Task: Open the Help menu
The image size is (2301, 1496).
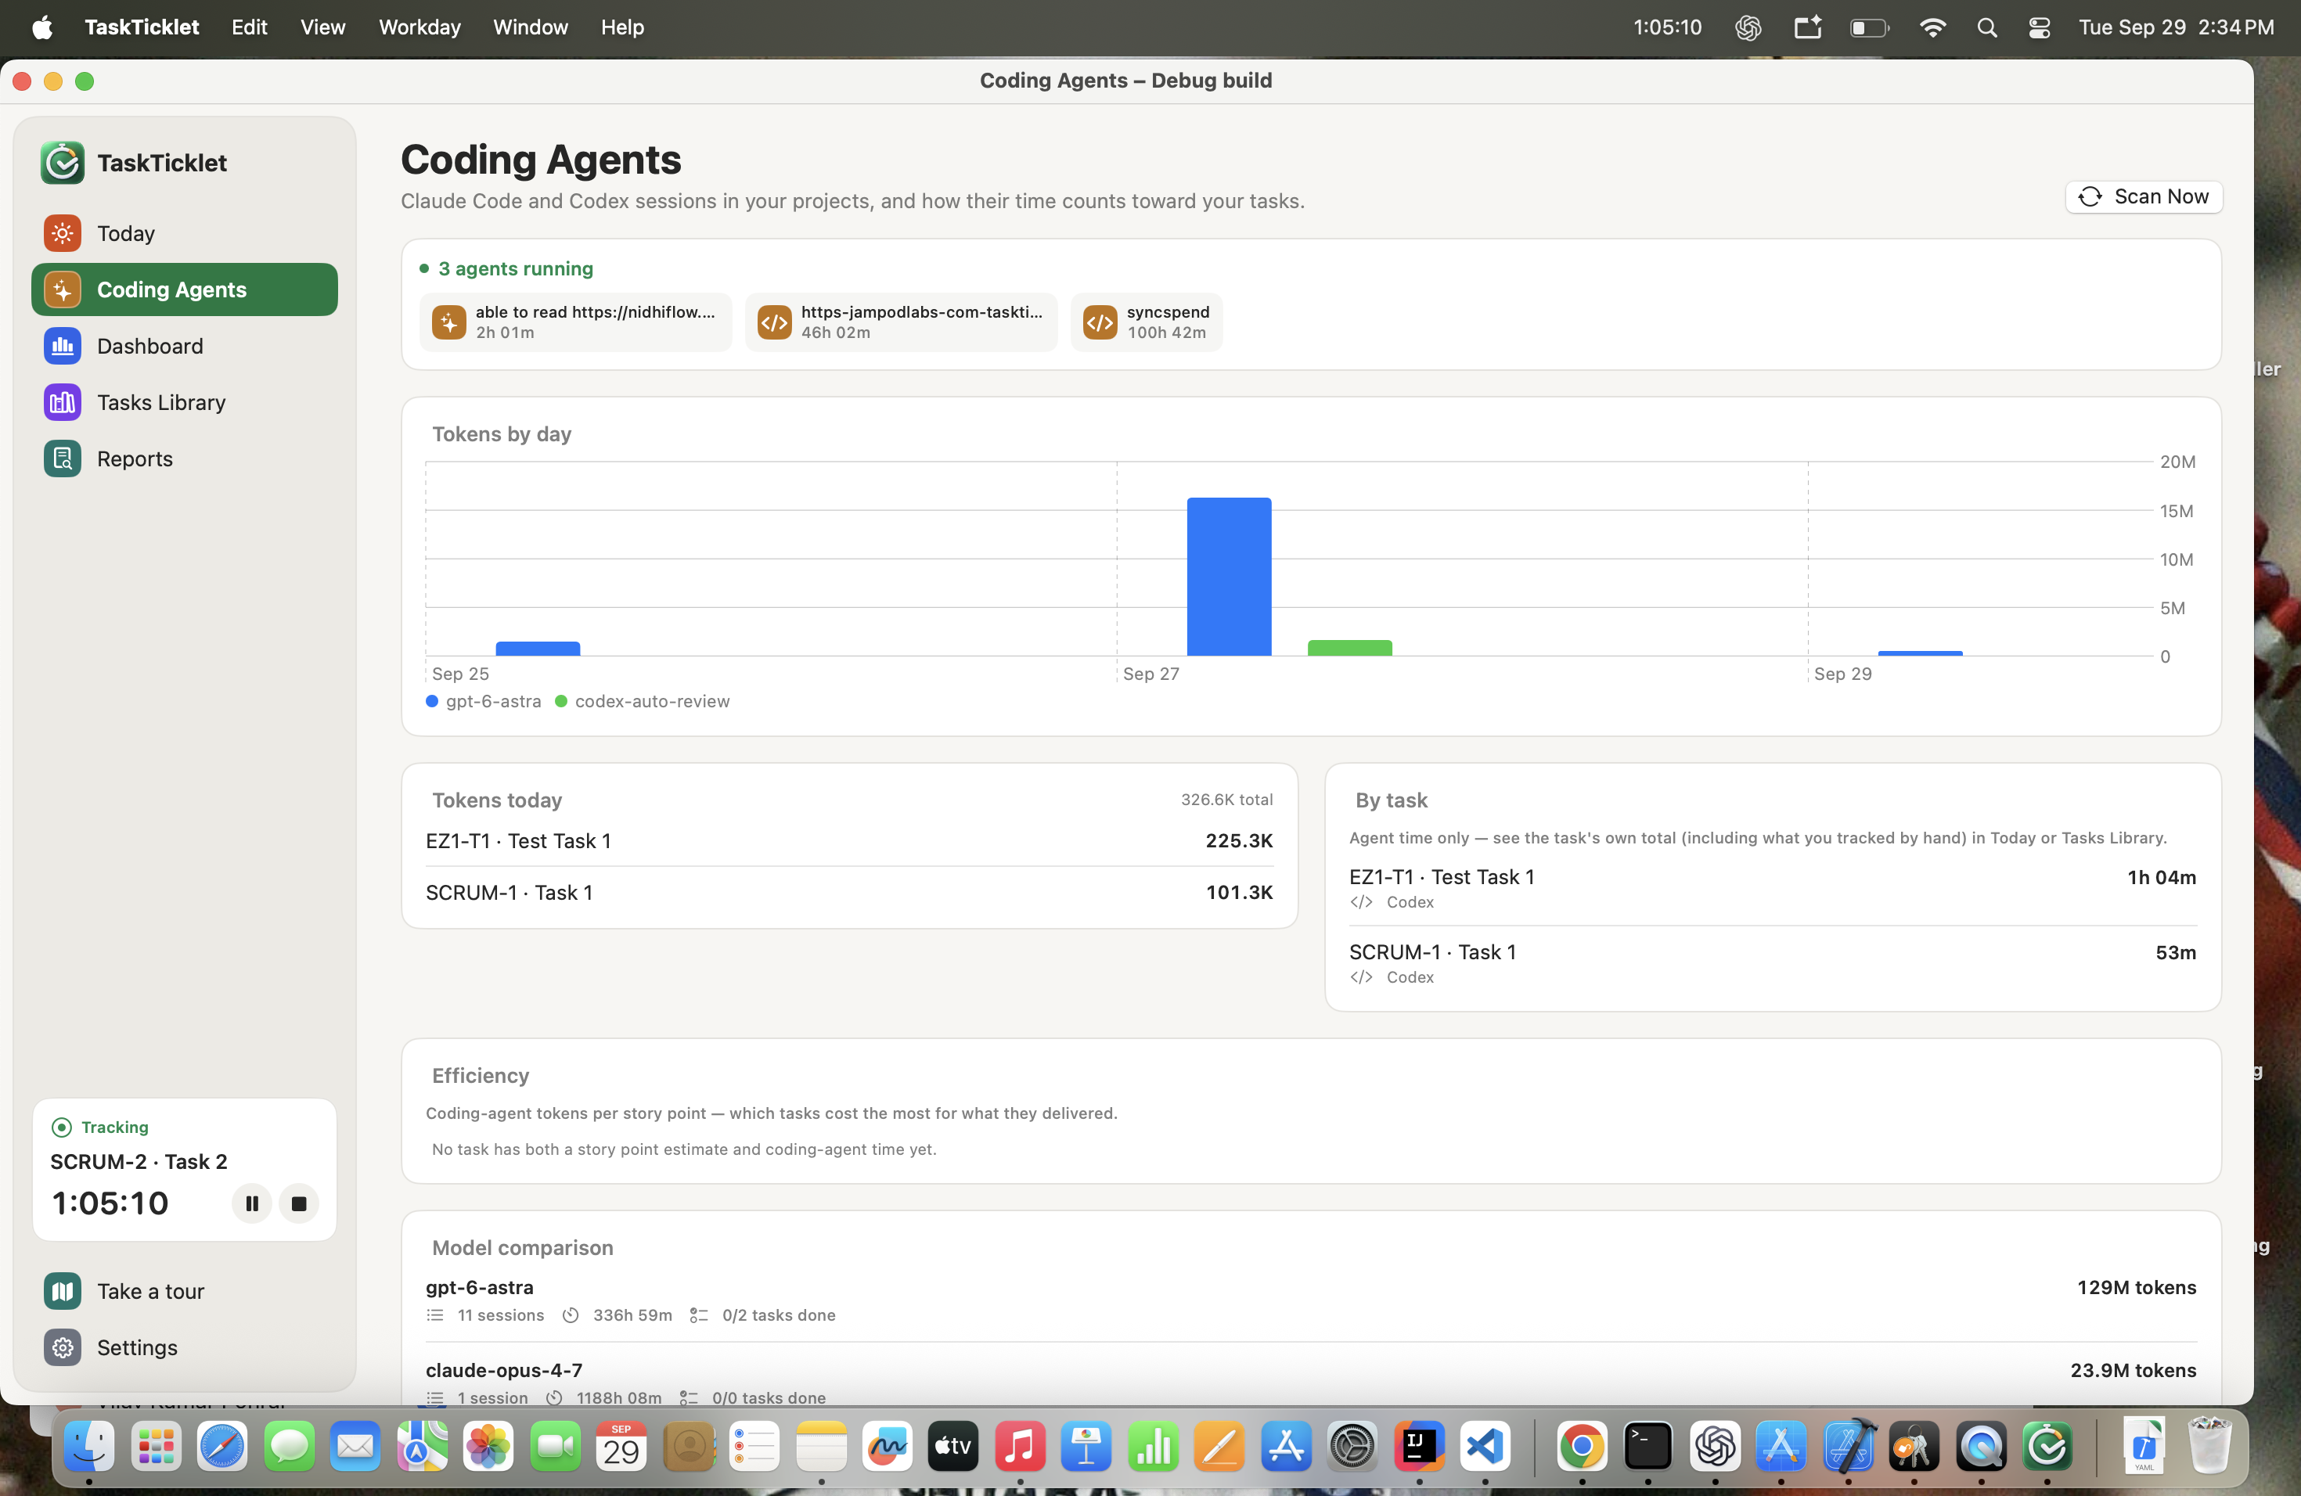Action: coord(621,27)
